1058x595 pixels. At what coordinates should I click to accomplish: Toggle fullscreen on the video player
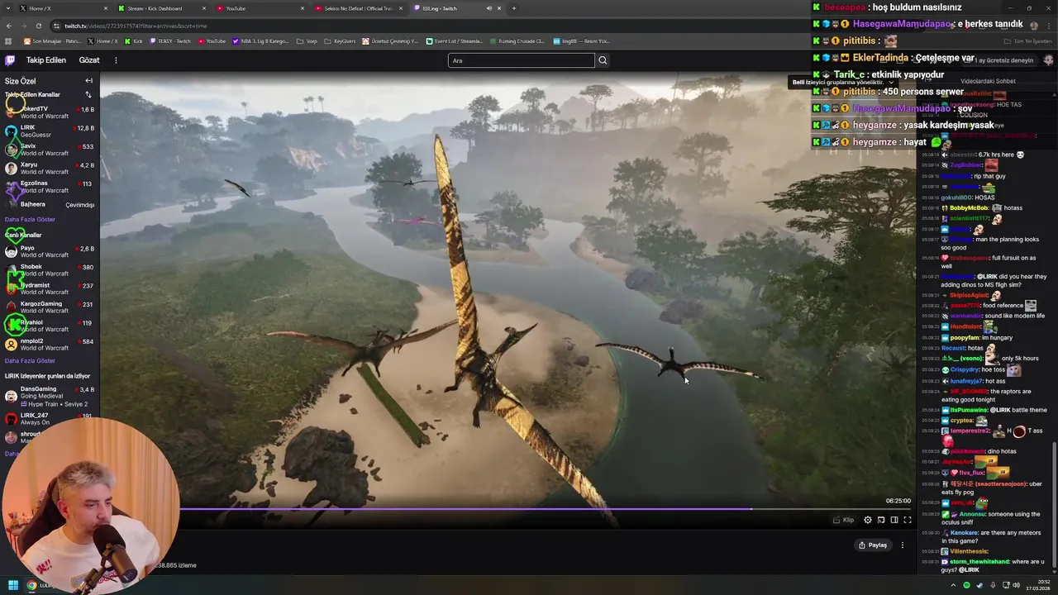point(908,520)
